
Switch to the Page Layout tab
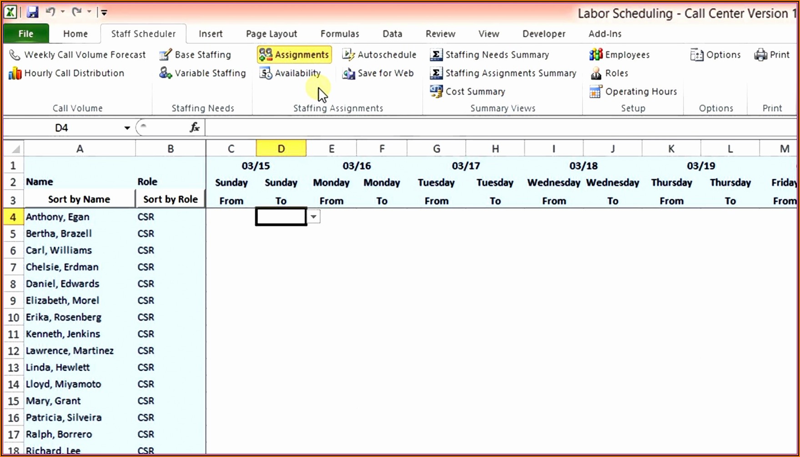[x=271, y=34]
